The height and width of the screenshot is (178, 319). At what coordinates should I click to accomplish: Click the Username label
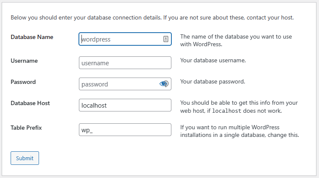tap(24, 61)
